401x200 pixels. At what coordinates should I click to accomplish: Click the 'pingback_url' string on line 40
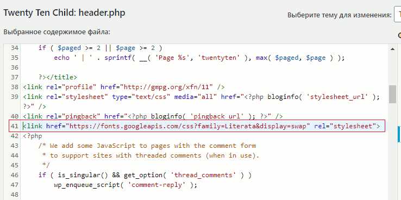pyautogui.click(x=217, y=116)
